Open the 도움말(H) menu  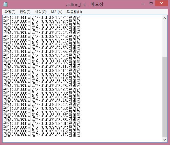tap(74, 12)
